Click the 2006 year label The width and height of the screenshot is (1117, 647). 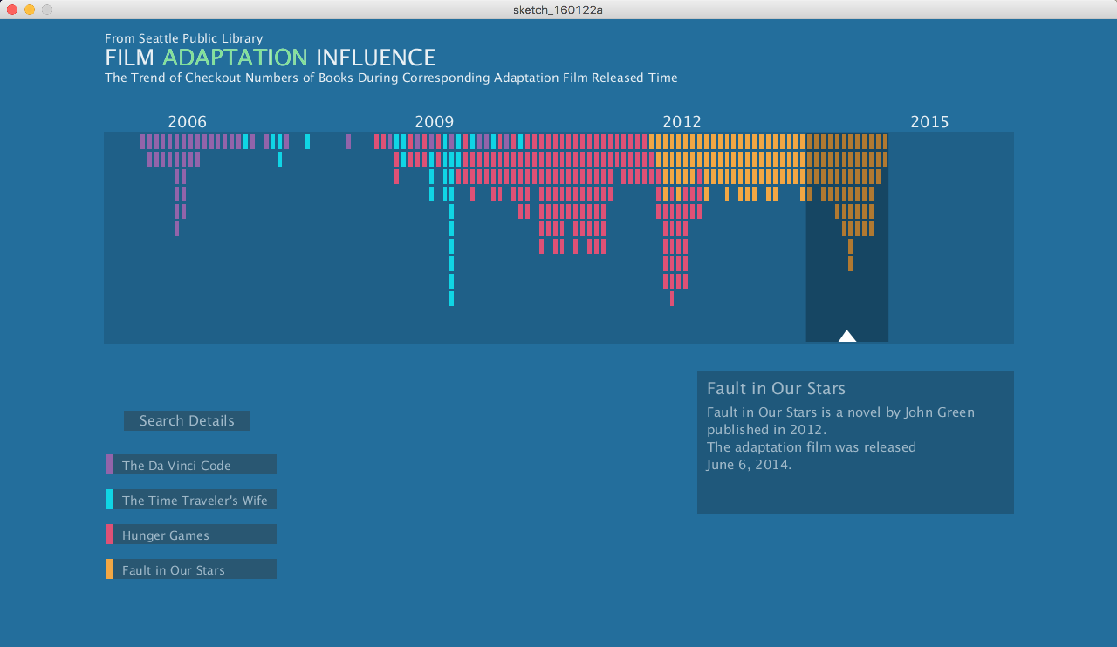tap(187, 122)
